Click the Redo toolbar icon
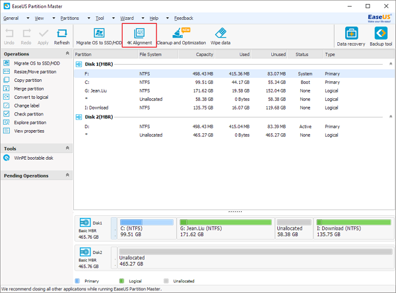The width and height of the screenshot is (396, 293). click(26, 37)
